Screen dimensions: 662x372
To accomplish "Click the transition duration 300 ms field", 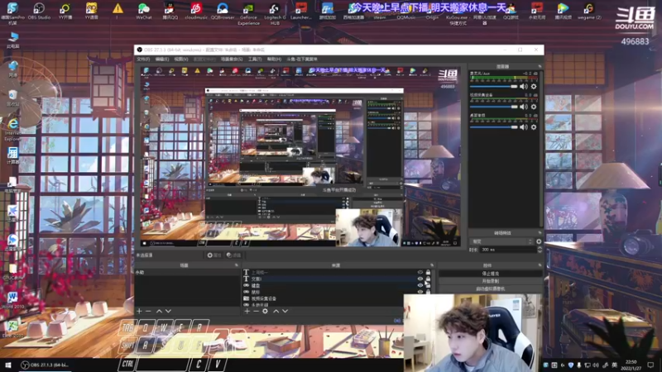I will [x=508, y=250].
